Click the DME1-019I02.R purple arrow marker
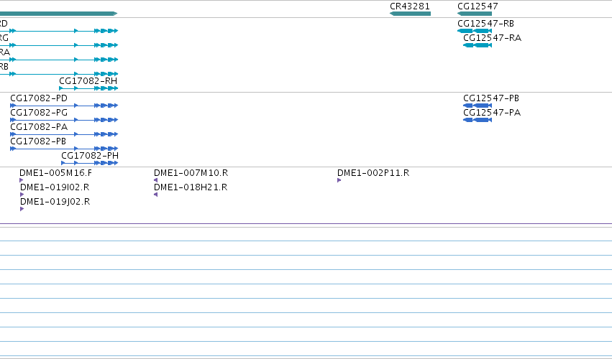This screenshot has height=359, width=612. tap(22, 195)
